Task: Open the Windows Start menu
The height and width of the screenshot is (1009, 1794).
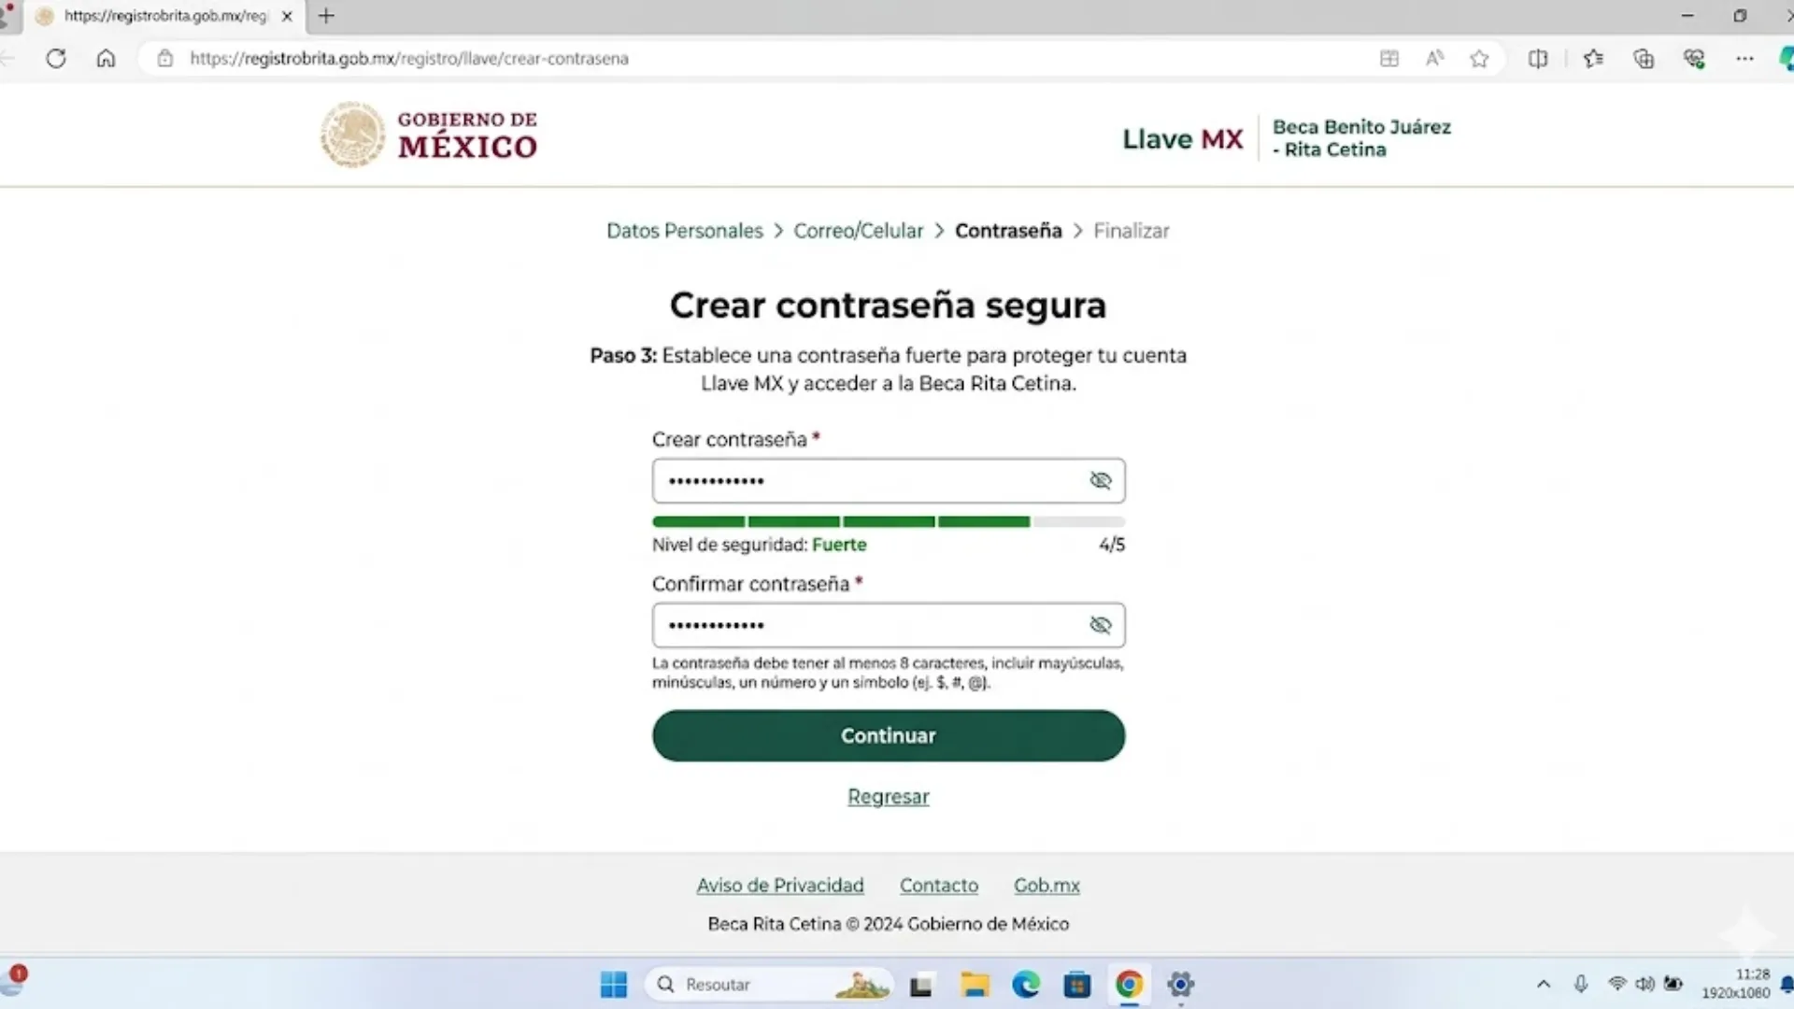Action: (614, 985)
